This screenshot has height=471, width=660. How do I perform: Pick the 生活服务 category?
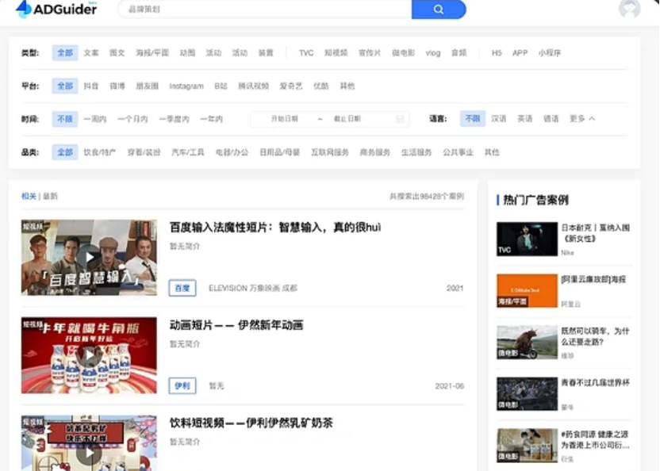416,152
